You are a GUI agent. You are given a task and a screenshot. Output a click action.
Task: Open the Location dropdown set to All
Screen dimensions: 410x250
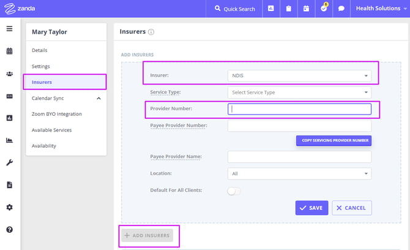click(x=299, y=173)
